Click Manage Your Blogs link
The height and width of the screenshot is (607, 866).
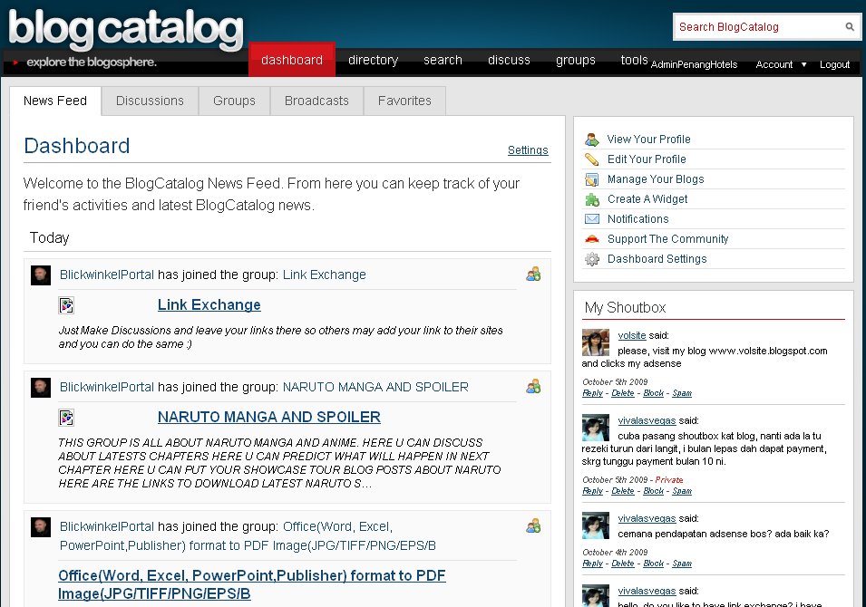pyautogui.click(x=656, y=178)
